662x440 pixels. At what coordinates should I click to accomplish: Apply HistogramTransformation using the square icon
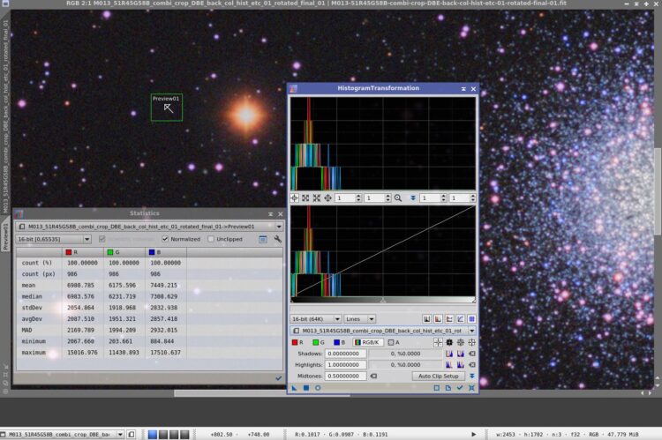(306, 388)
